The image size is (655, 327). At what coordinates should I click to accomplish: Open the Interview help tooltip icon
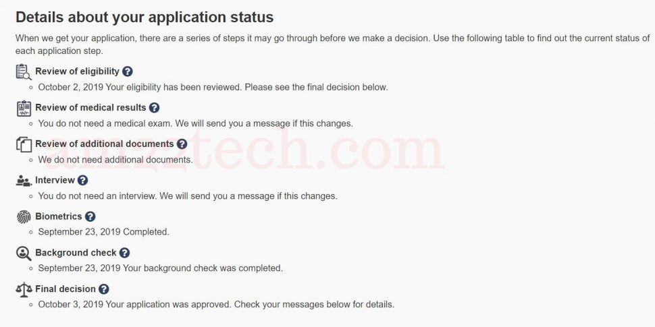82,181
